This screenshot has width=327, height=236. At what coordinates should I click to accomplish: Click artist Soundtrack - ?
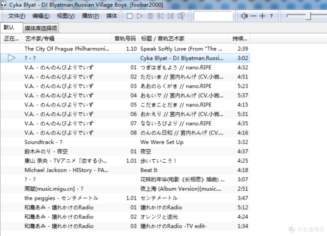(x=43, y=142)
